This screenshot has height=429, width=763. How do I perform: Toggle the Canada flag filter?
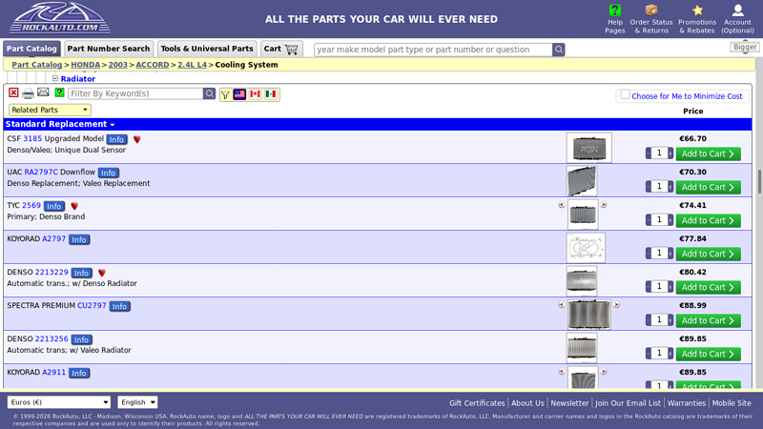(255, 93)
